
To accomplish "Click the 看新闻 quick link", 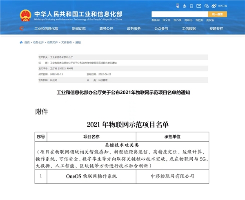I will 156,20.
